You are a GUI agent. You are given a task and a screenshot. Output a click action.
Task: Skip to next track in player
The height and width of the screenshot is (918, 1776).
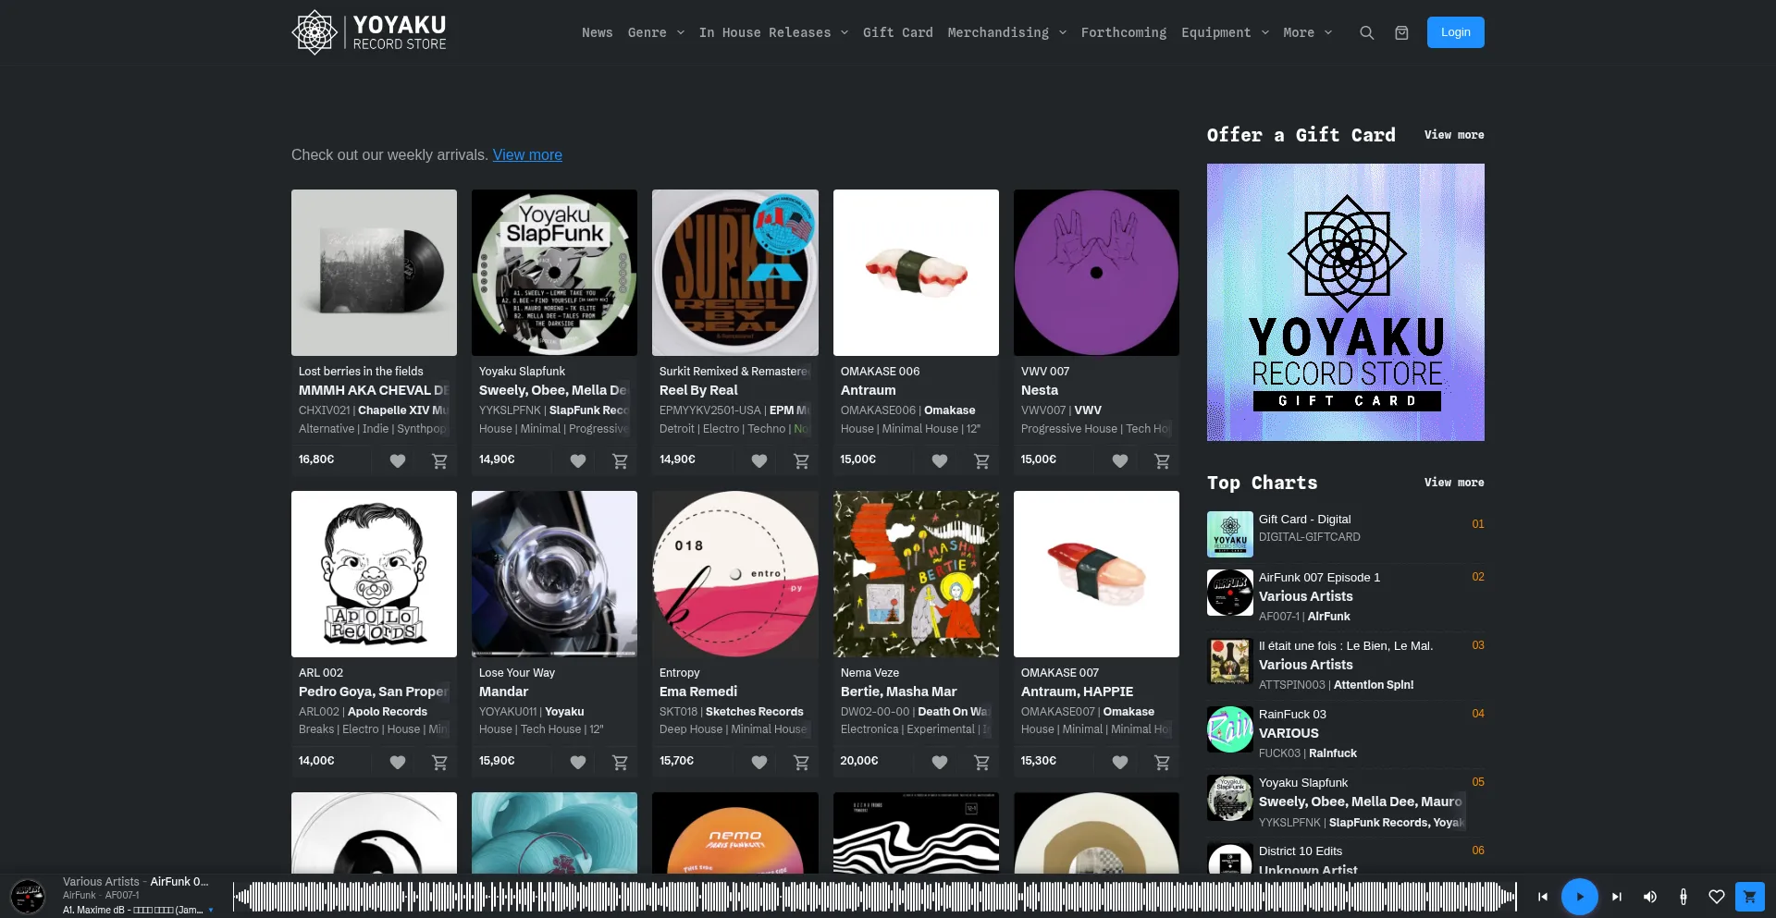(x=1616, y=897)
